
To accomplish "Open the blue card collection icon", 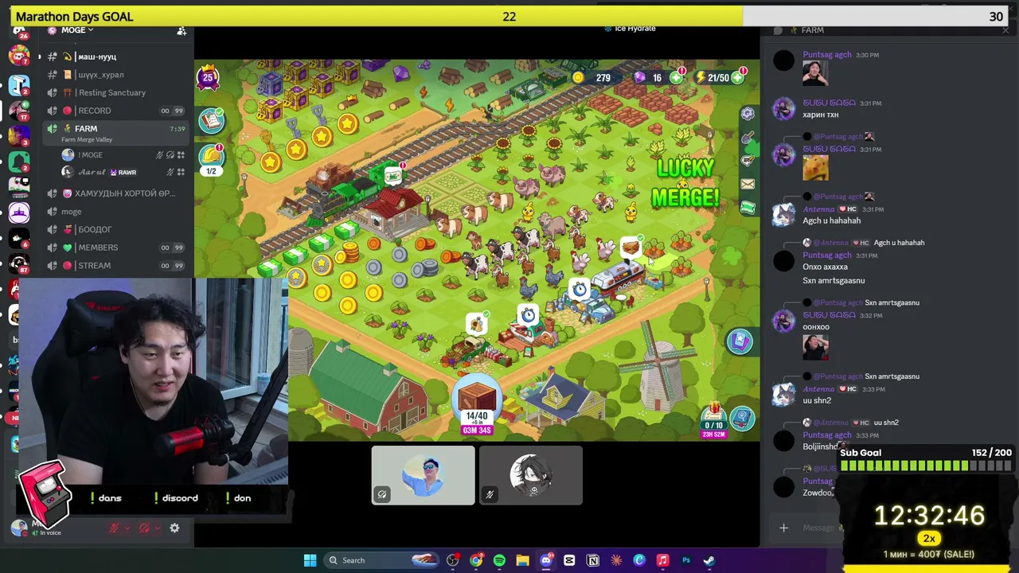I will tap(740, 341).
